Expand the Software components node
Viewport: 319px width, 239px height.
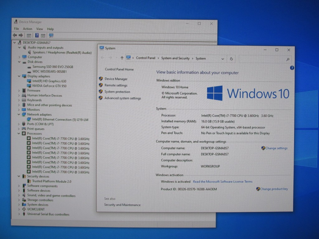tap(19, 186)
